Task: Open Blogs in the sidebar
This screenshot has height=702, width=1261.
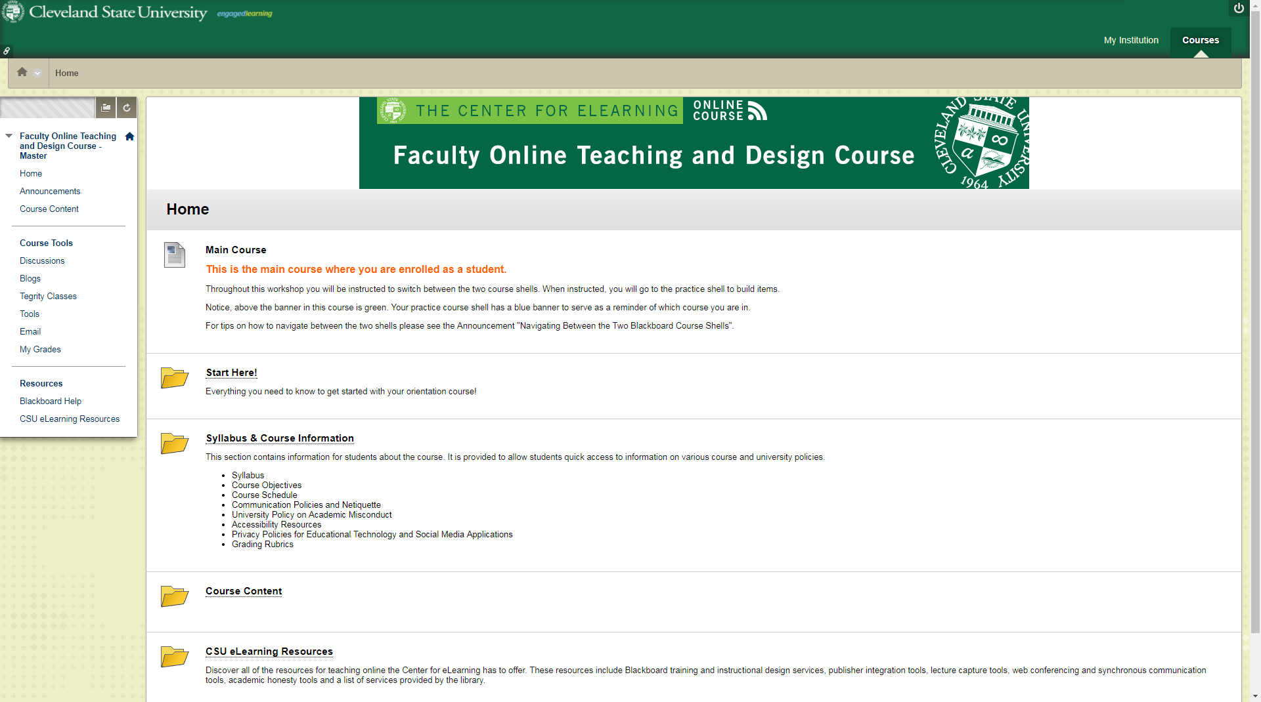Action: (30, 278)
